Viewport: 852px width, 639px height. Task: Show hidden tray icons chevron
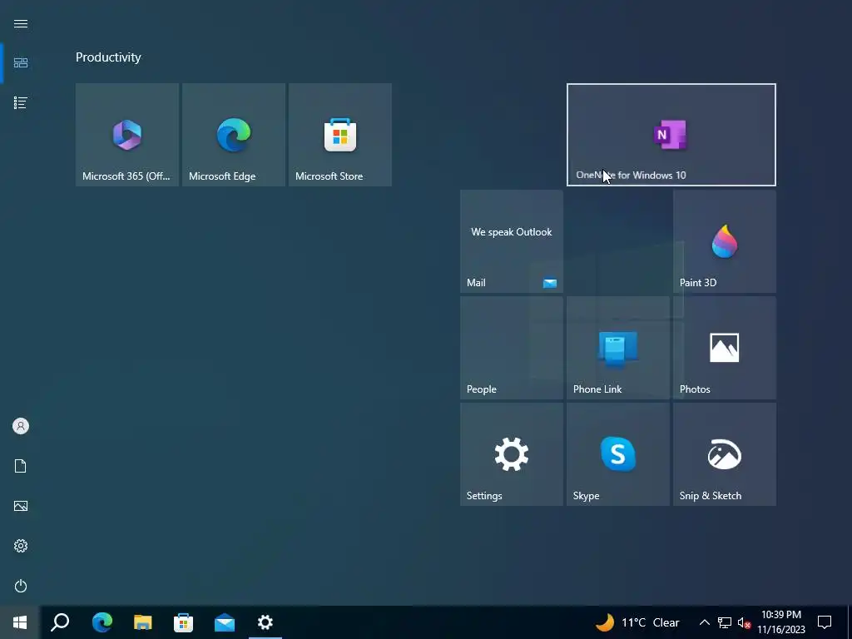704,622
